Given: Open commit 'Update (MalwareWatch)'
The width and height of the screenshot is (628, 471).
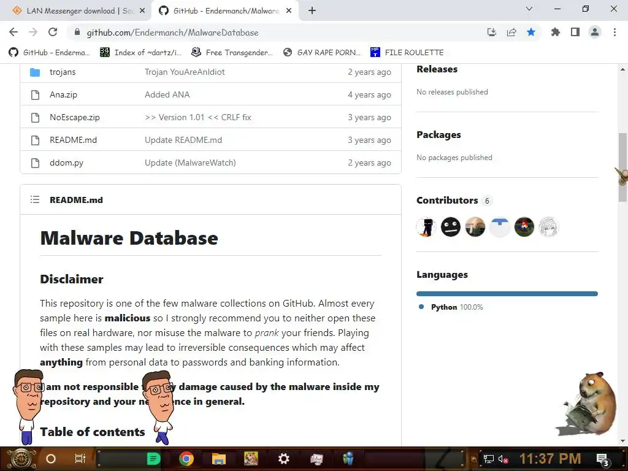Looking at the screenshot, I should point(190,163).
